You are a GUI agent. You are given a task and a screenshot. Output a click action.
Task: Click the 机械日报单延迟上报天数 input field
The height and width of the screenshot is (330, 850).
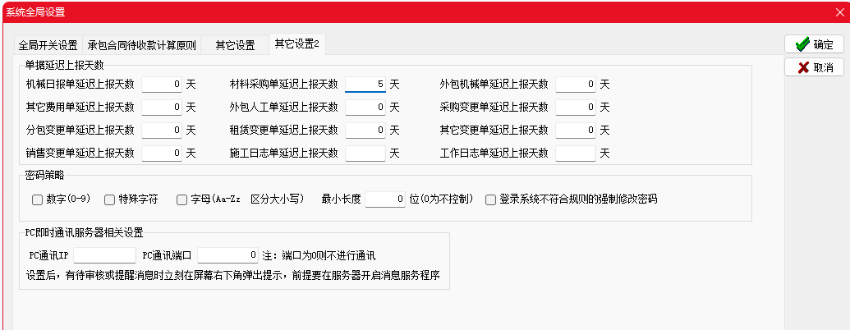tap(161, 84)
